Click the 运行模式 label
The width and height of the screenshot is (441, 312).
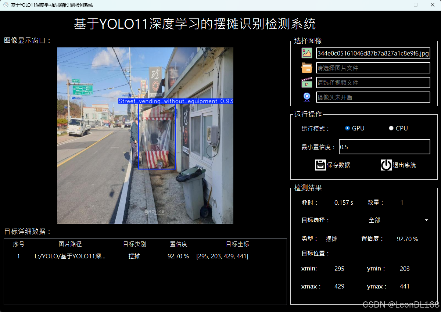click(316, 129)
